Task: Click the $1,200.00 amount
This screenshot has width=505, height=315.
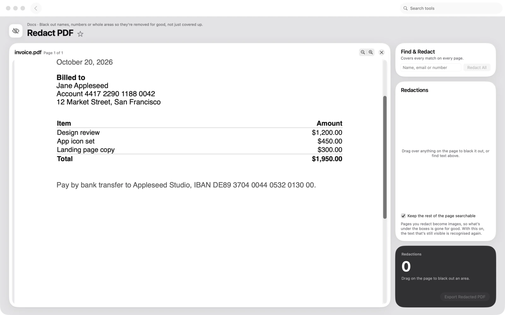Action: pyautogui.click(x=327, y=133)
